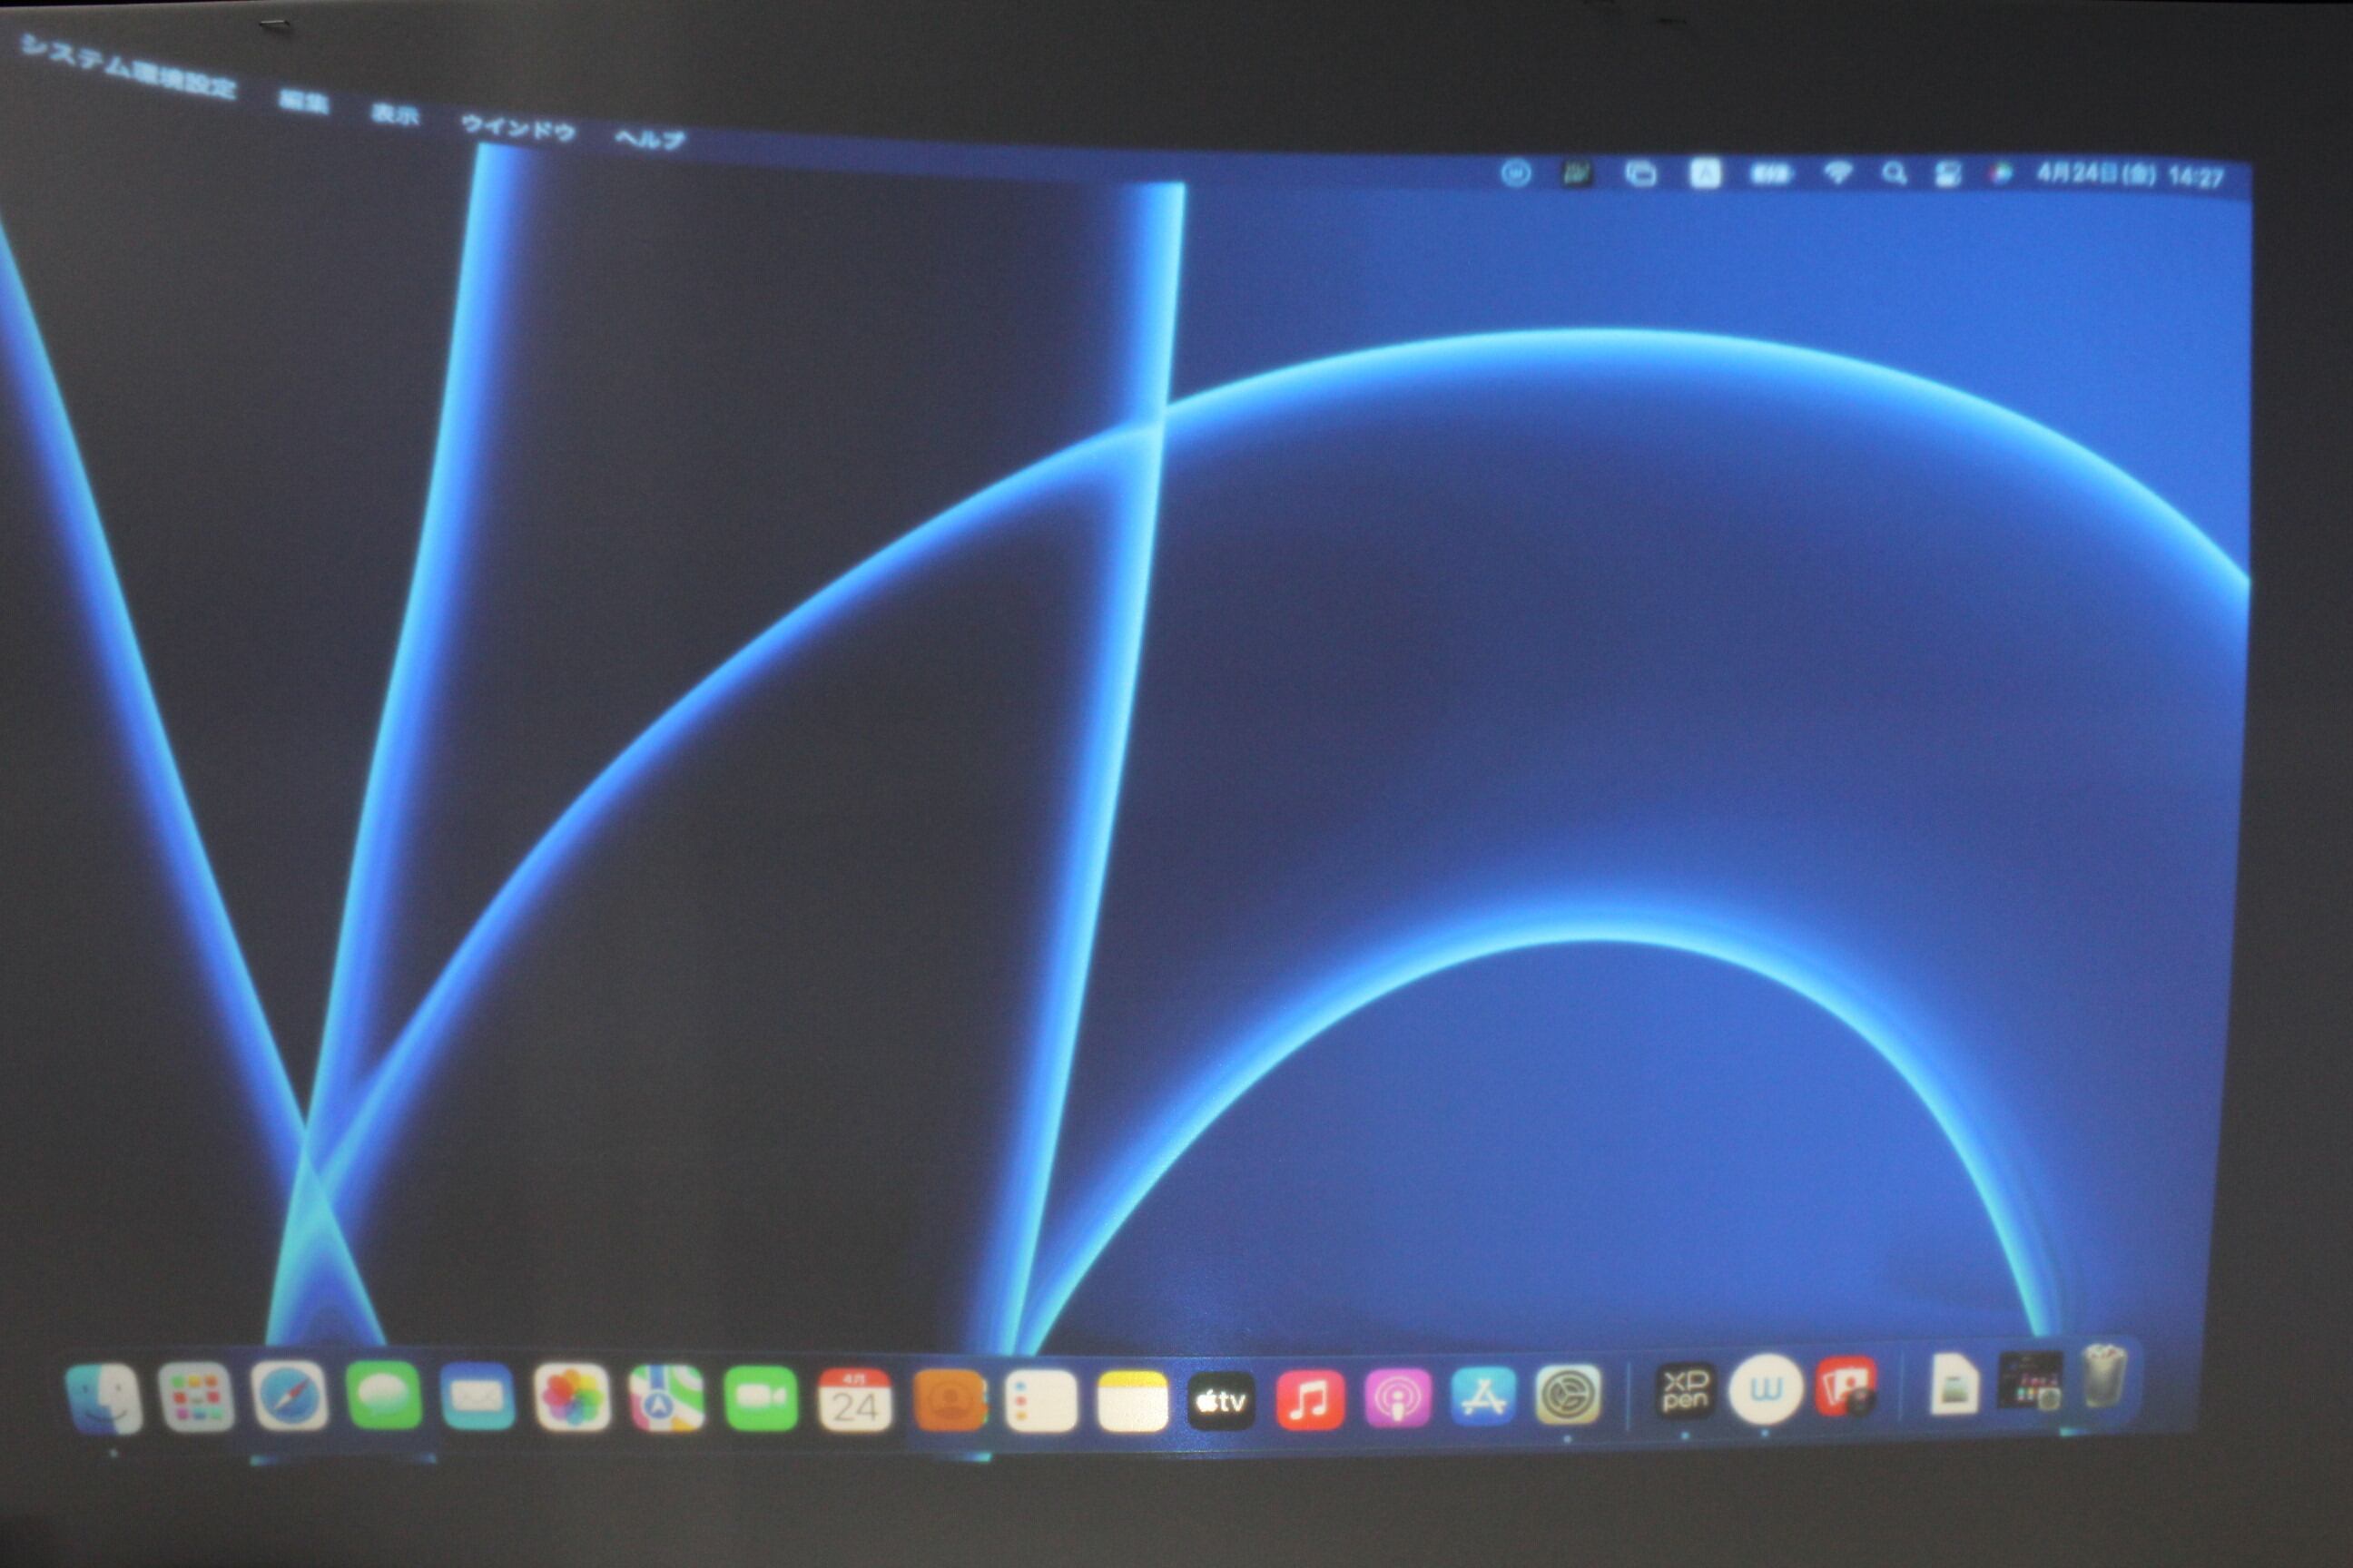Open the battery status menu
The height and width of the screenshot is (1568, 2353).
[1770, 175]
